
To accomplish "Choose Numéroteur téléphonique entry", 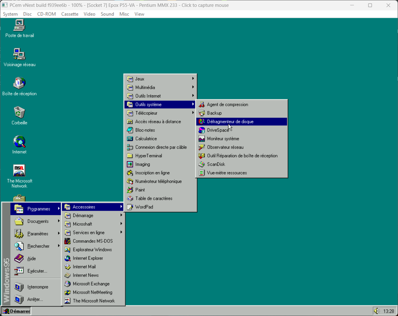I will click(x=160, y=181).
